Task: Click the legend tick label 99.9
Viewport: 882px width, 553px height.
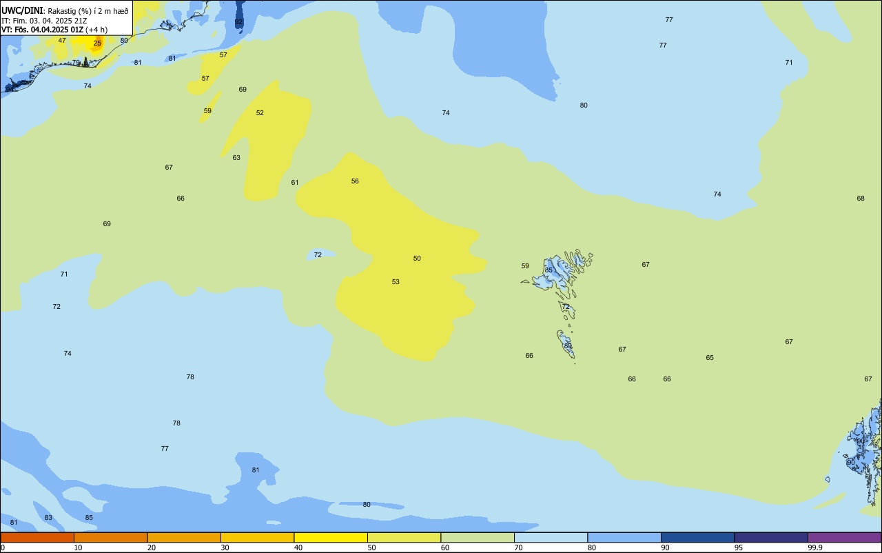Action: [x=815, y=547]
